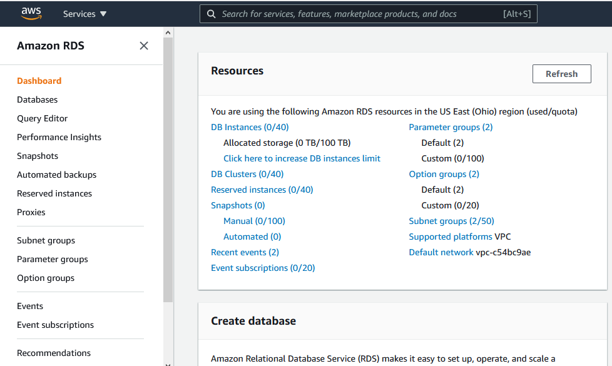Screen dimensions: 612x366
Task: Open Reserved instances (0/40) resource link
Action: [x=262, y=190]
